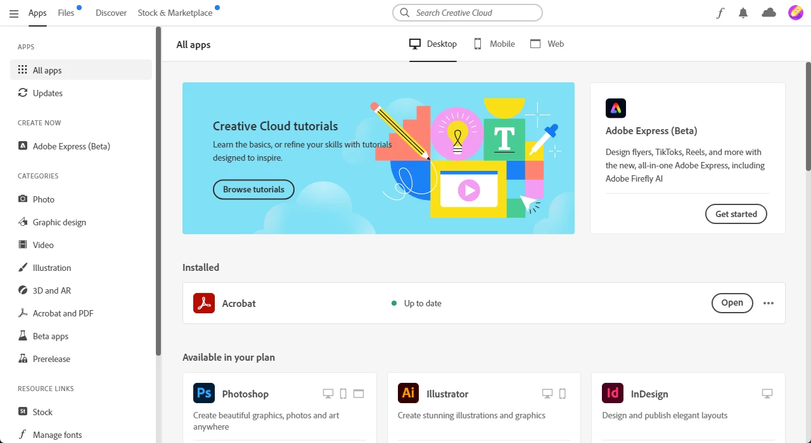The height and width of the screenshot is (443, 811).
Task: Click the Photoshop desktop platform icon
Action: (x=328, y=394)
